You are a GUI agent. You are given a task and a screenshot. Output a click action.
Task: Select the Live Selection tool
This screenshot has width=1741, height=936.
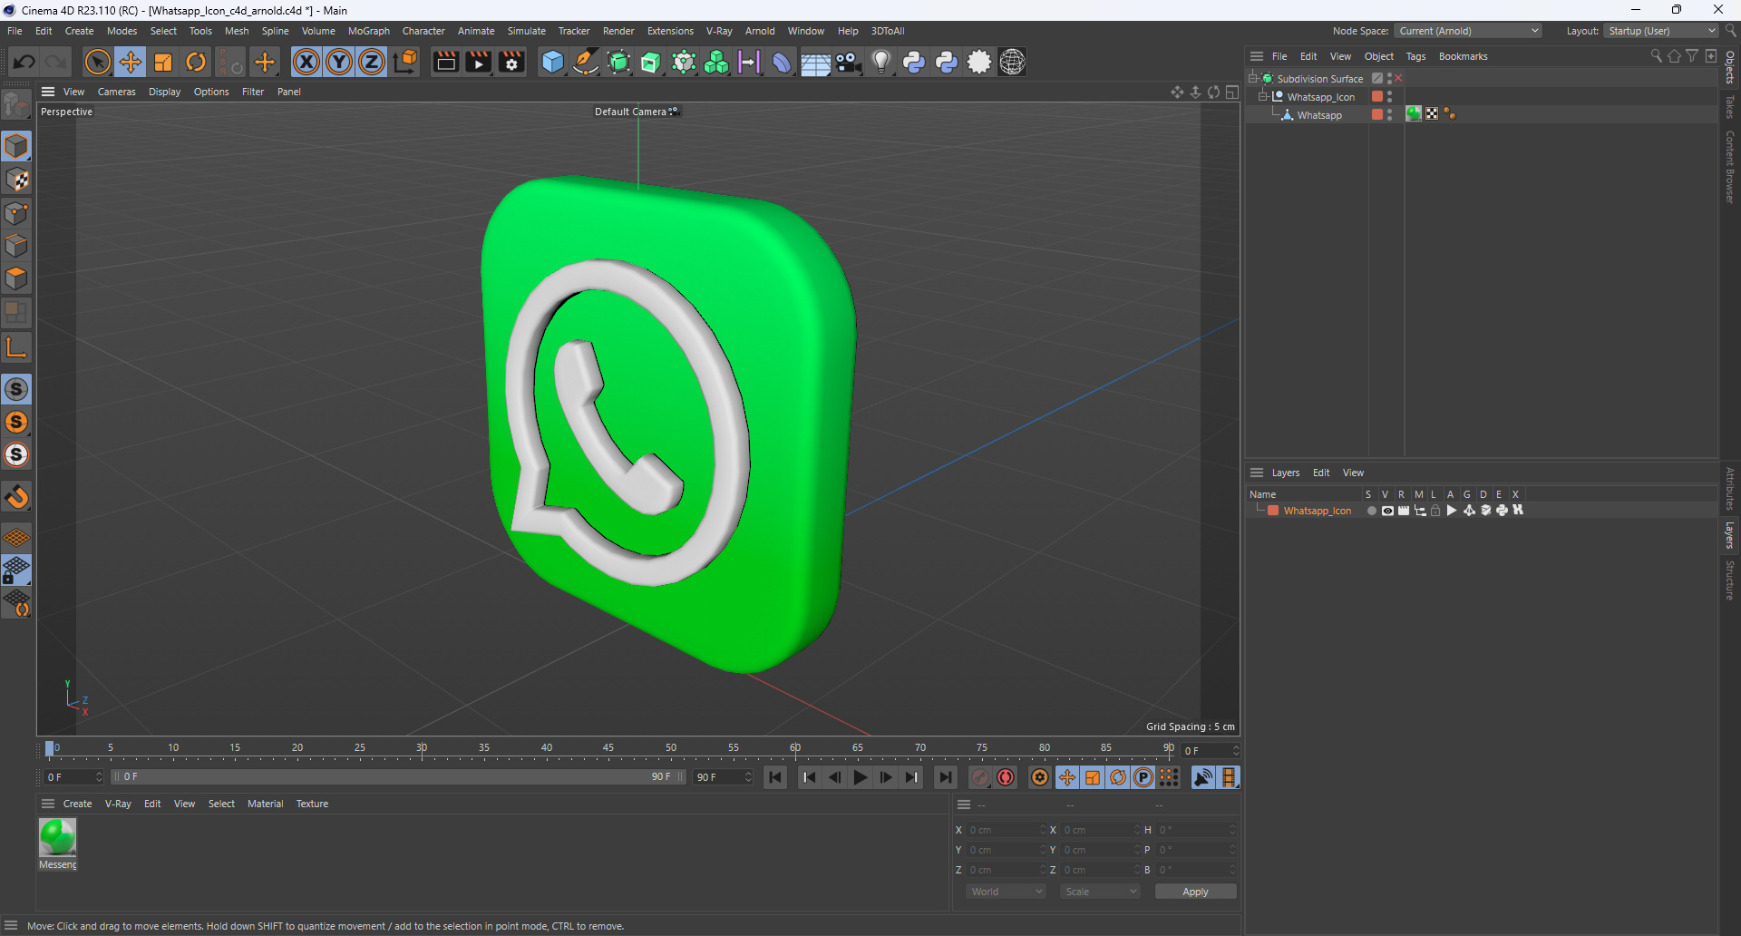point(97,62)
